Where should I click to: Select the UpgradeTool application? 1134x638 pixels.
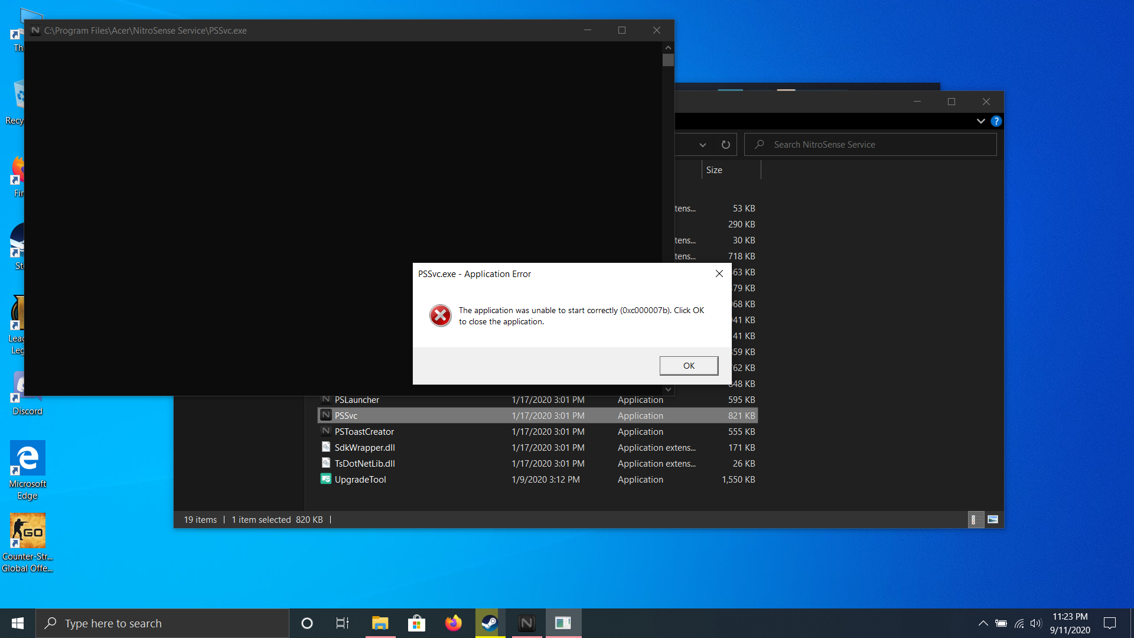pos(360,480)
